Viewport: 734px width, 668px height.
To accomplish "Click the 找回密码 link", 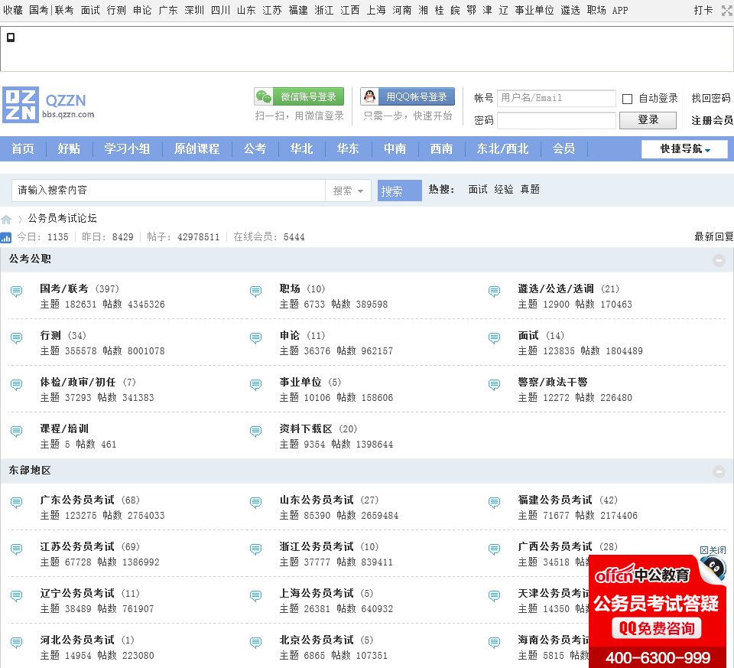I will [x=710, y=98].
